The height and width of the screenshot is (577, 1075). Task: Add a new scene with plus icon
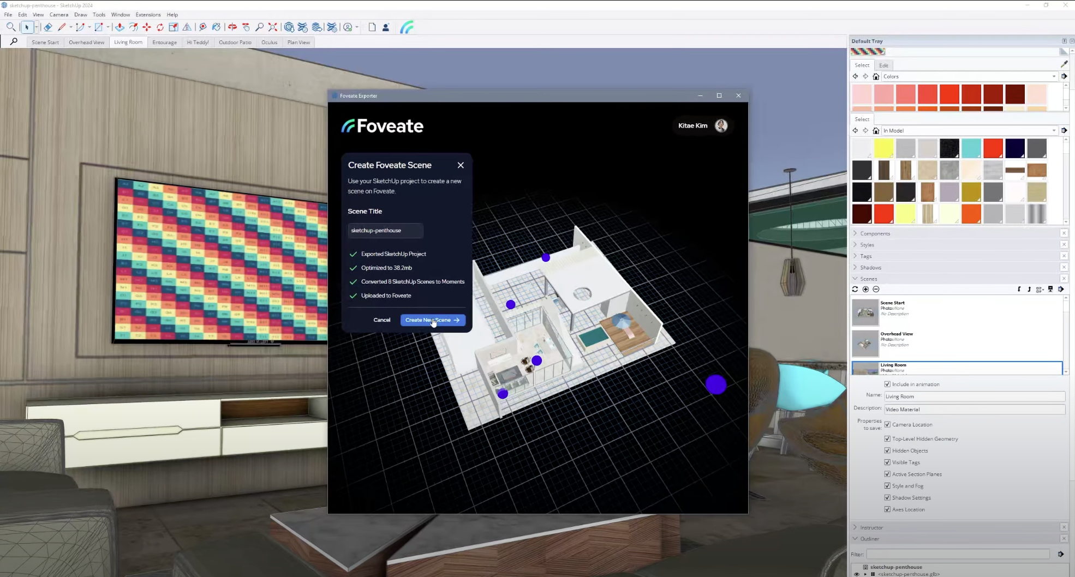click(x=865, y=289)
